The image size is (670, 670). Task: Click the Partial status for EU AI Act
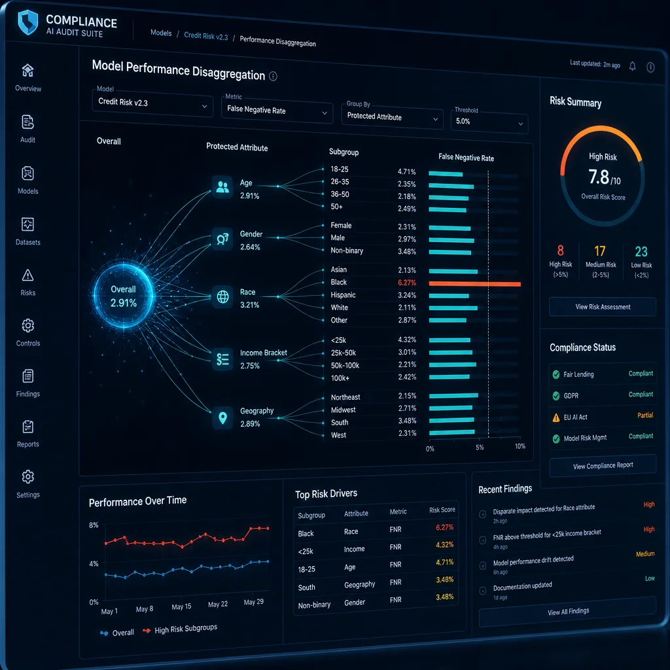[x=644, y=415]
